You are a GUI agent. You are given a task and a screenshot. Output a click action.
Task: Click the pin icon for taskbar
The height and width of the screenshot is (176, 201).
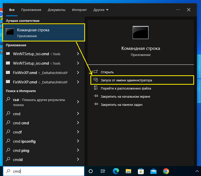point(96,104)
